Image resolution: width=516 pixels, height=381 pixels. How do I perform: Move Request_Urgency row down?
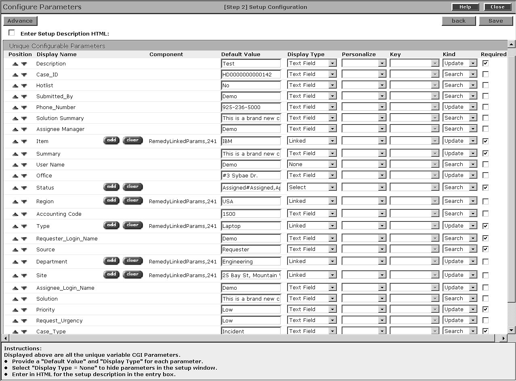(24, 321)
